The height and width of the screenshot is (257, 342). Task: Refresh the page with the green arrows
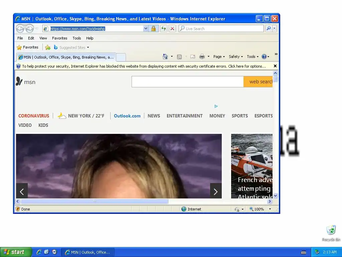click(164, 29)
